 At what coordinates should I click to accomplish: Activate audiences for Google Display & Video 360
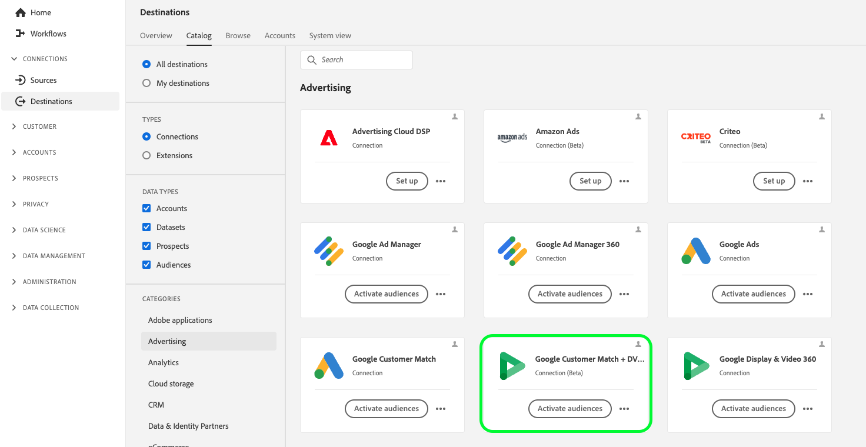click(754, 409)
